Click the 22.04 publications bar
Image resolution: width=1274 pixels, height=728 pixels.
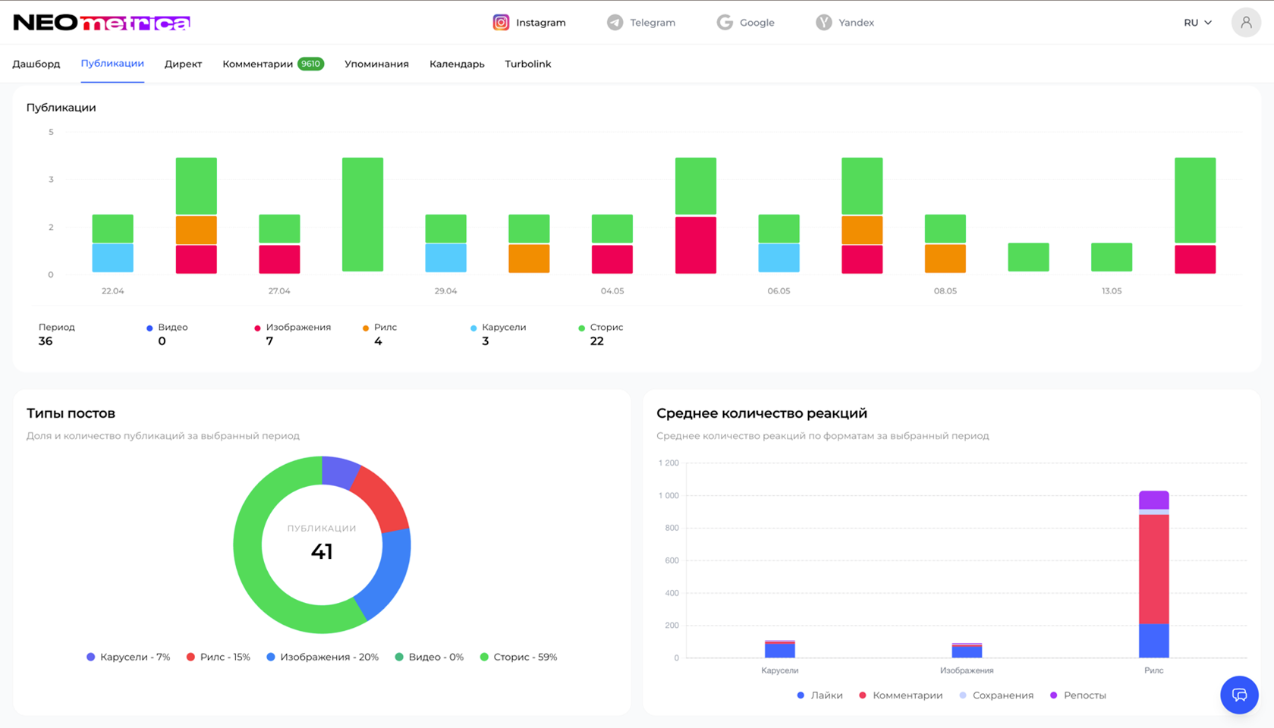pos(112,243)
